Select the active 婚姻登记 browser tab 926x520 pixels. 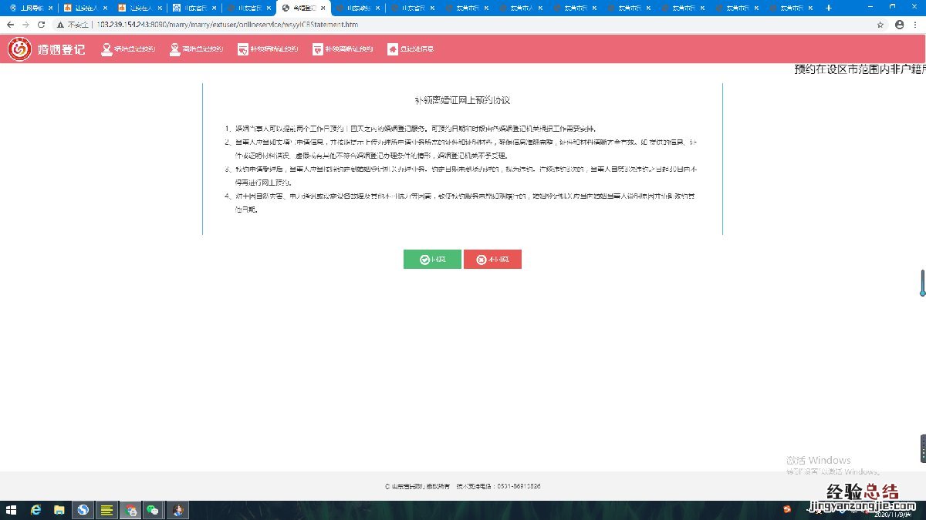pyautogui.click(x=302, y=8)
